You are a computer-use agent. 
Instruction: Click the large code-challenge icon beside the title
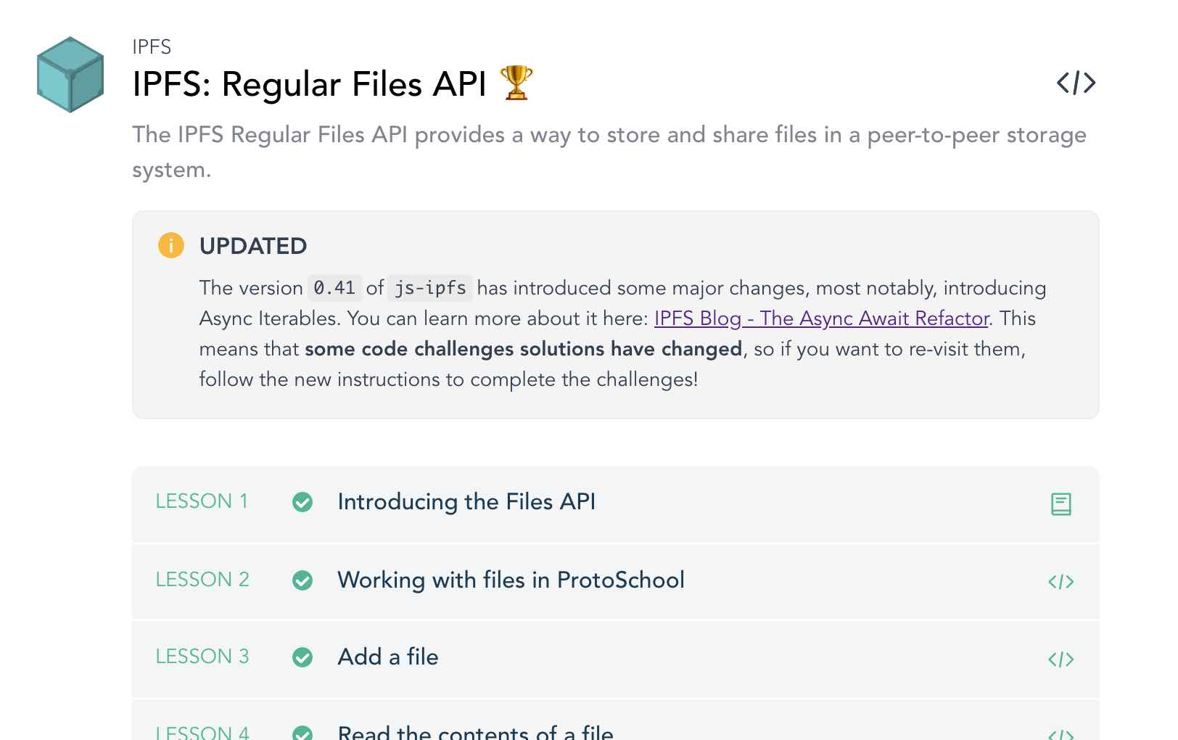click(x=1076, y=83)
